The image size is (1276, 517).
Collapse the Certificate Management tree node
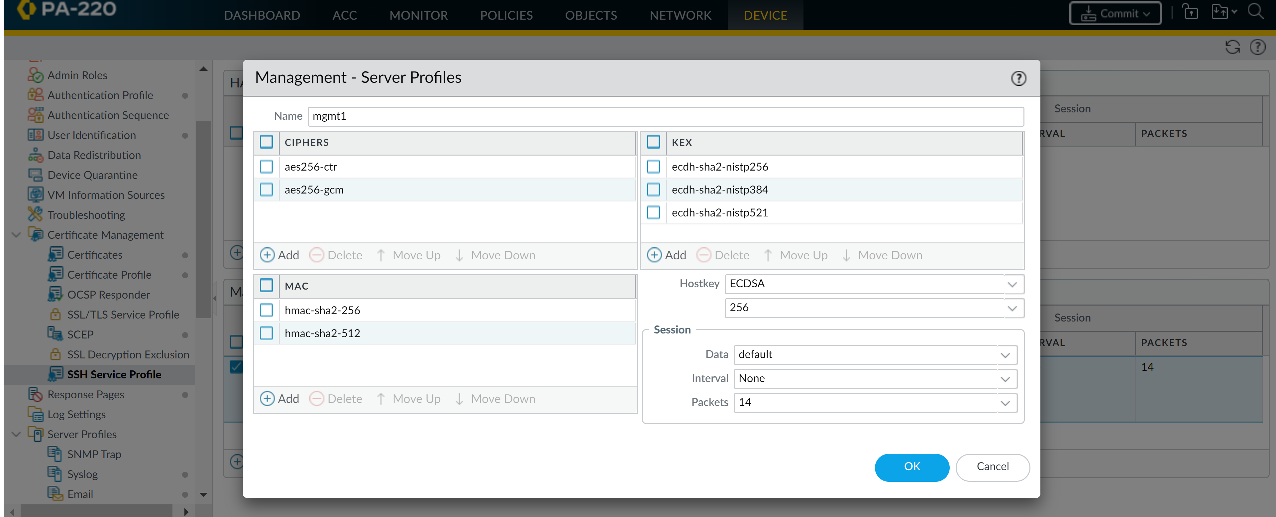pos(16,234)
